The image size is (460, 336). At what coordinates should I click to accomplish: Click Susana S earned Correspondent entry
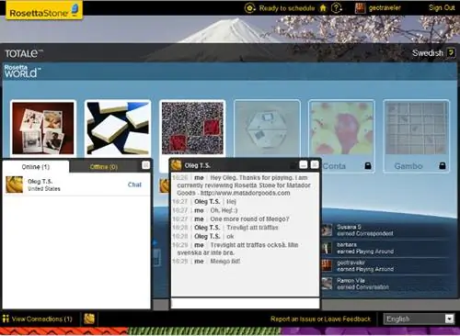385,230
